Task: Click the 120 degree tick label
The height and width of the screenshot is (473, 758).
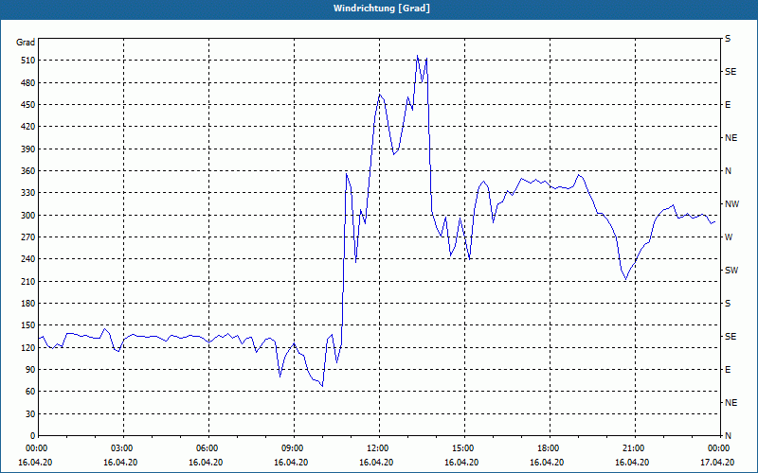Action: coord(28,347)
